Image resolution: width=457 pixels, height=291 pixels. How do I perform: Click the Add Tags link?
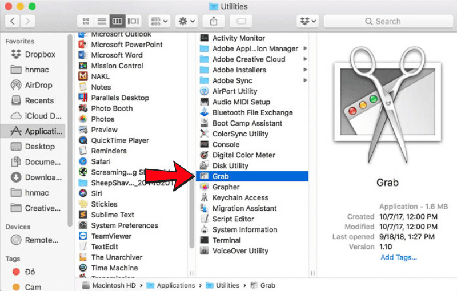click(x=399, y=257)
